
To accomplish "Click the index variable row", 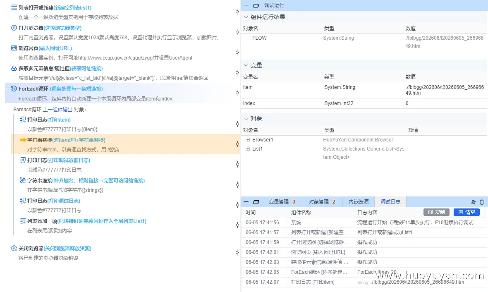I will [364, 103].
